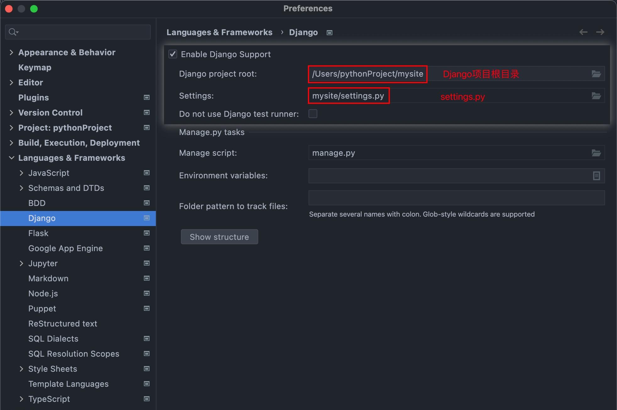Click the project-level icon next to SQL Dialects
This screenshot has height=410, width=617.
pos(146,338)
